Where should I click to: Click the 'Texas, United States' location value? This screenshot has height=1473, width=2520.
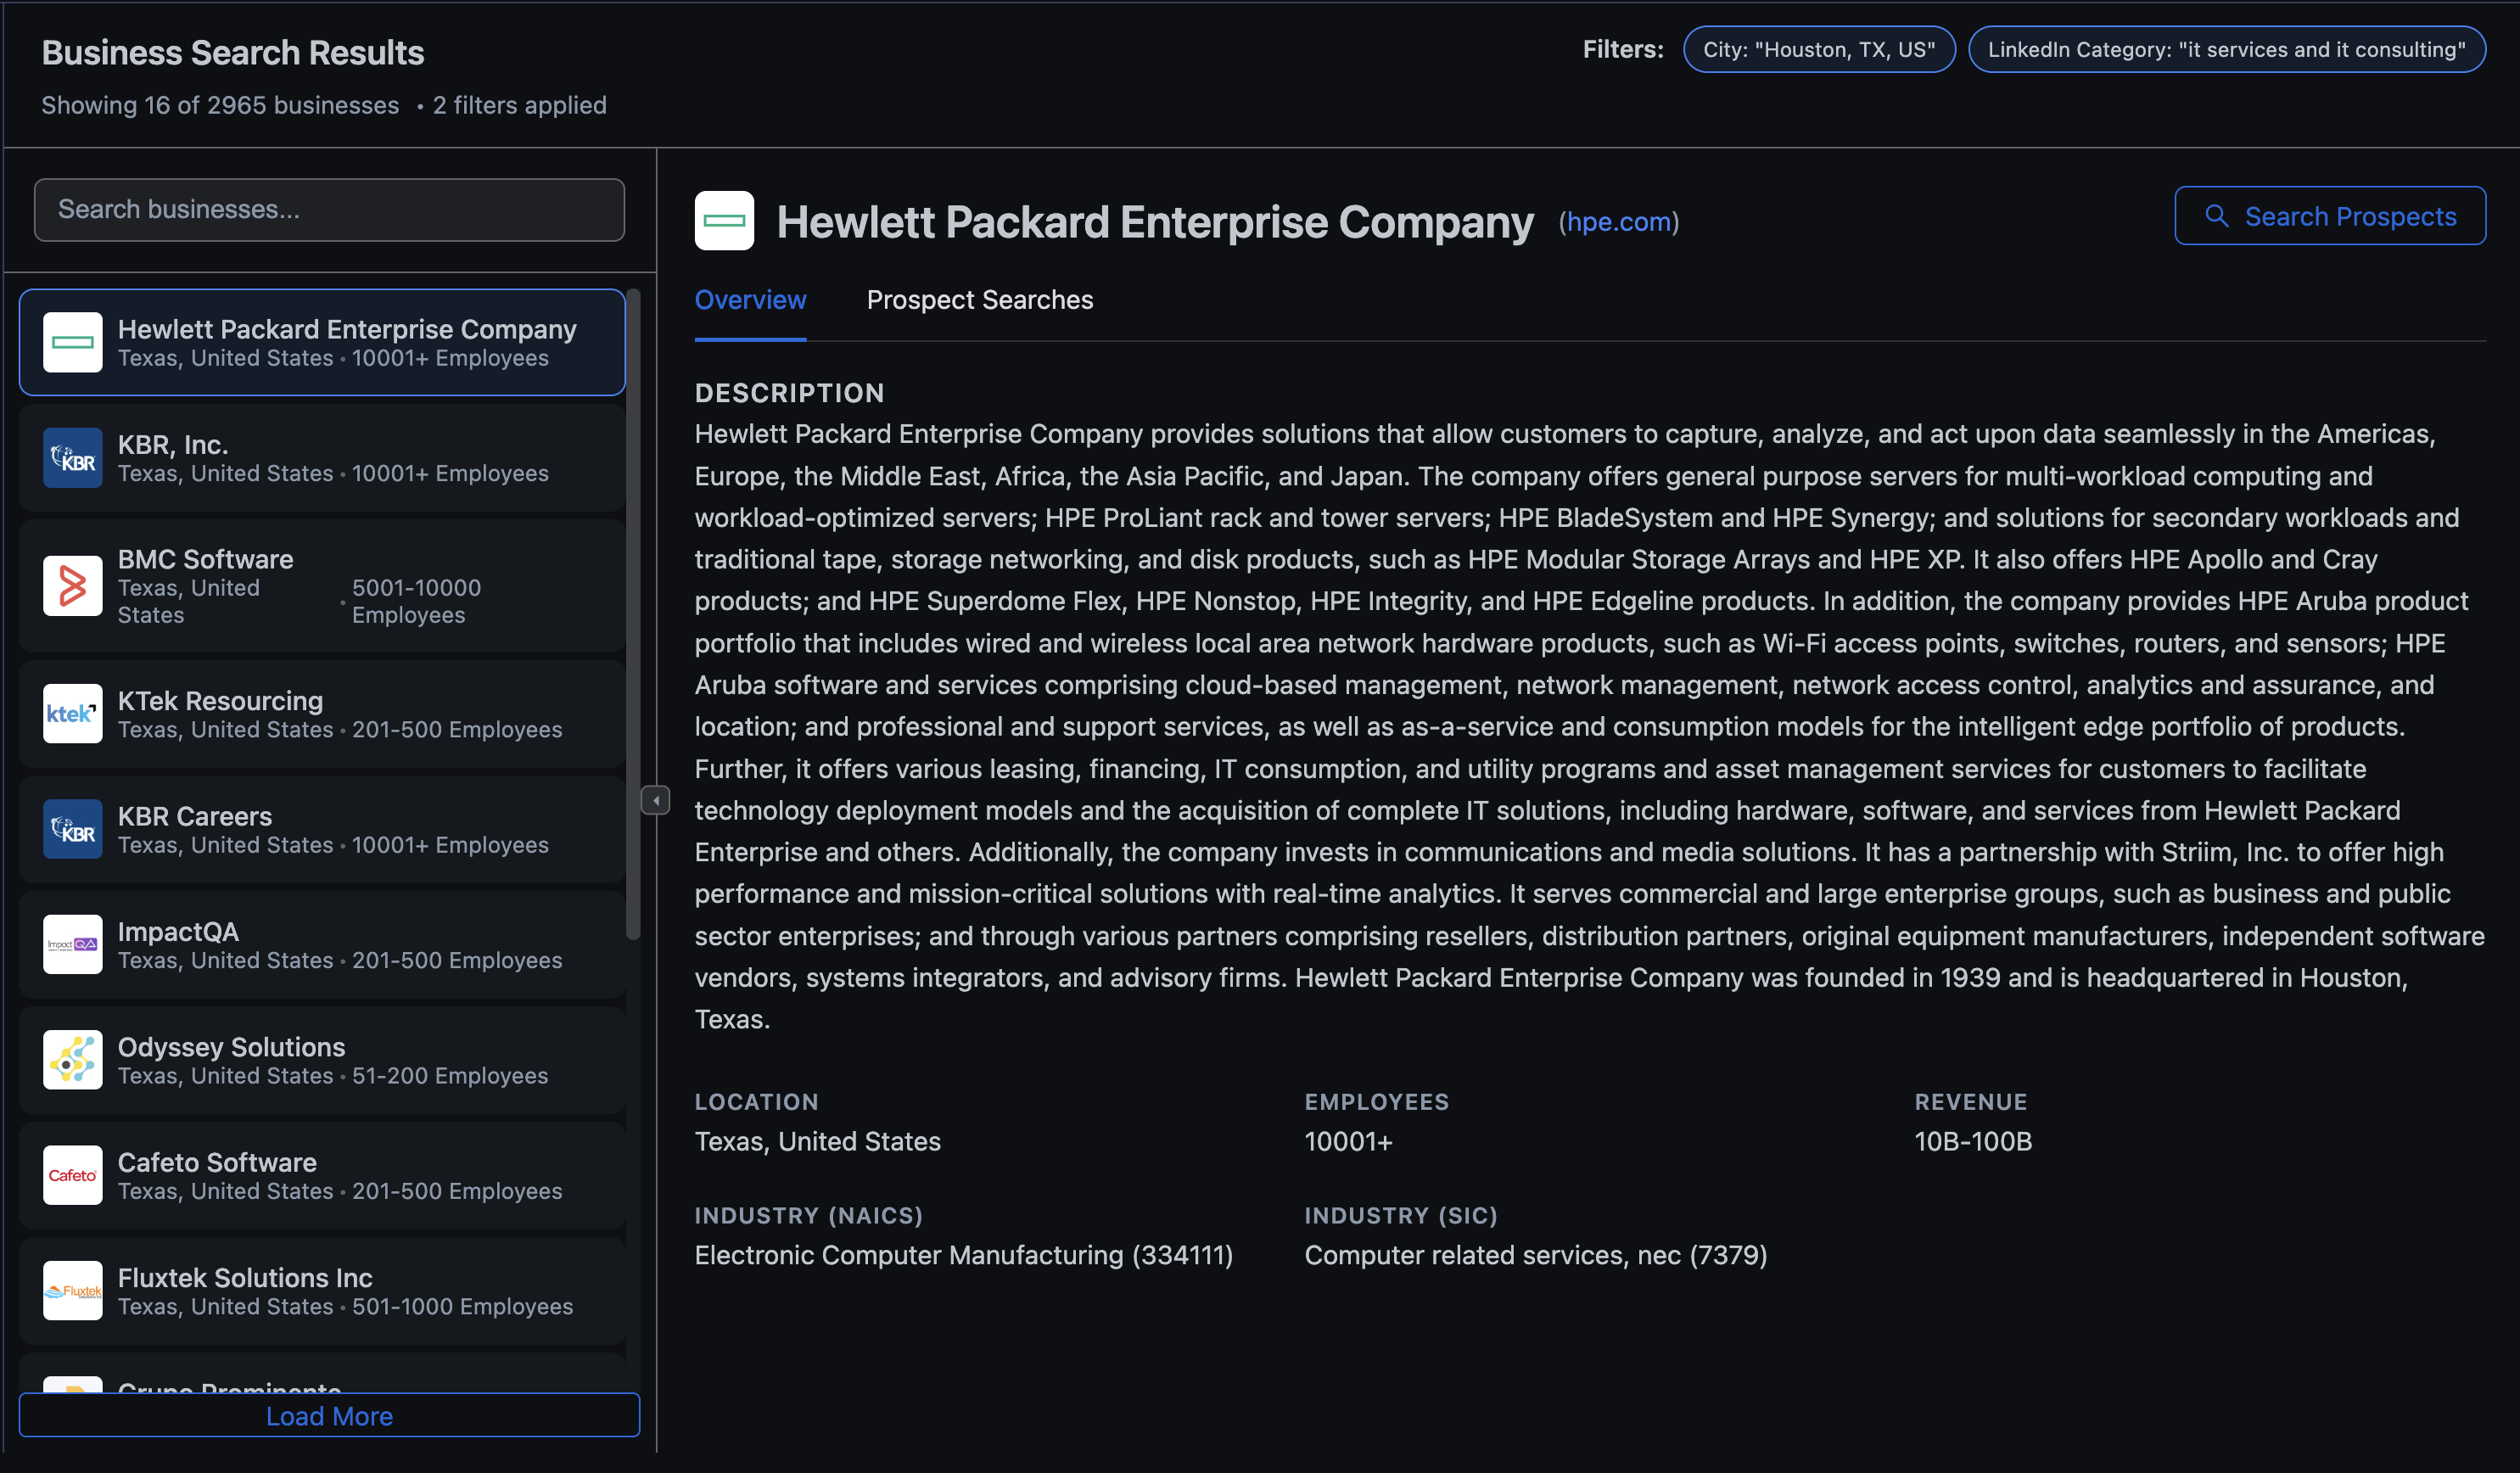(818, 1141)
